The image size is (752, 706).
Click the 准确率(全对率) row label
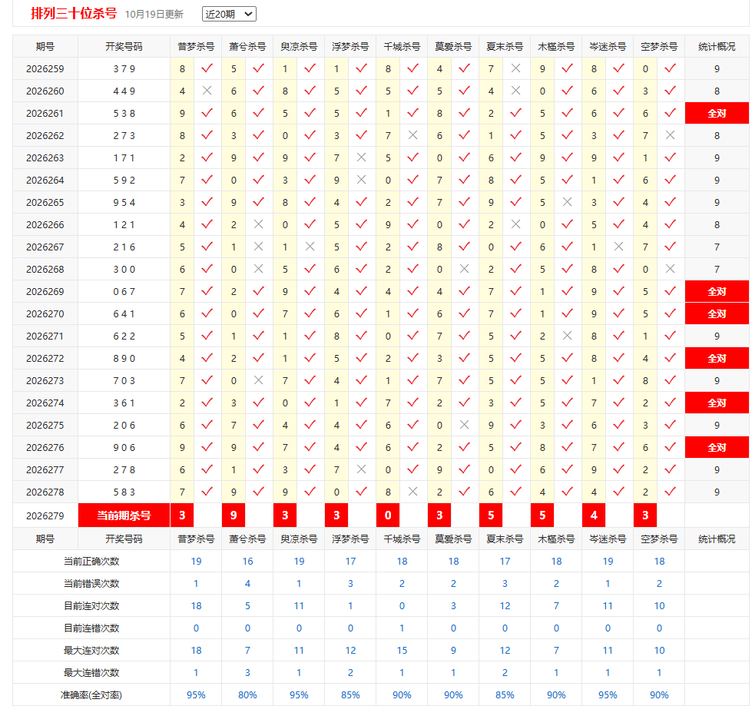coord(91,695)
